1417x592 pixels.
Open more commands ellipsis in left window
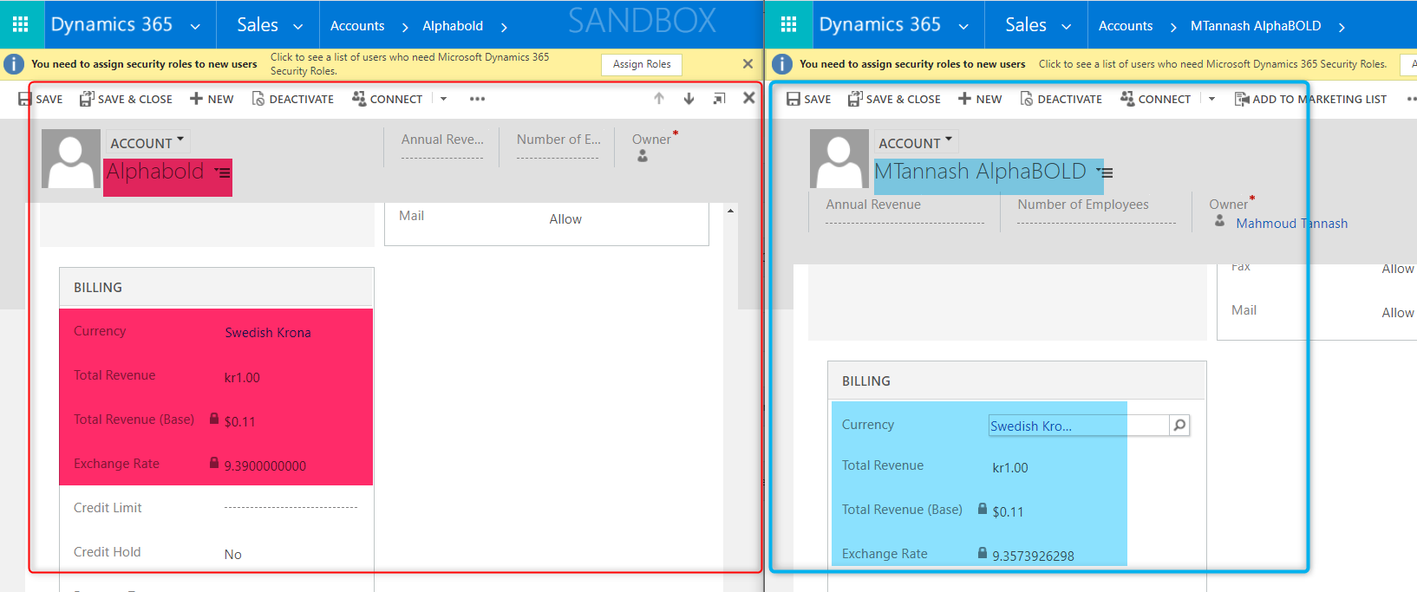(x=477, y=99)
